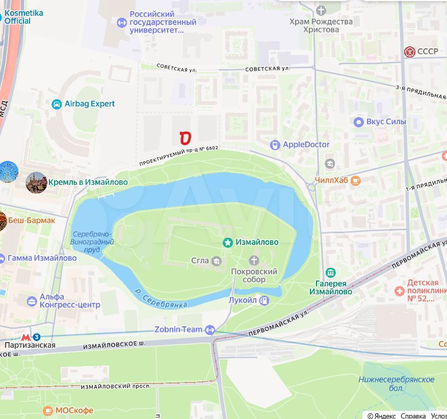Select the Измайлово star landmark icon

[227, 243]
